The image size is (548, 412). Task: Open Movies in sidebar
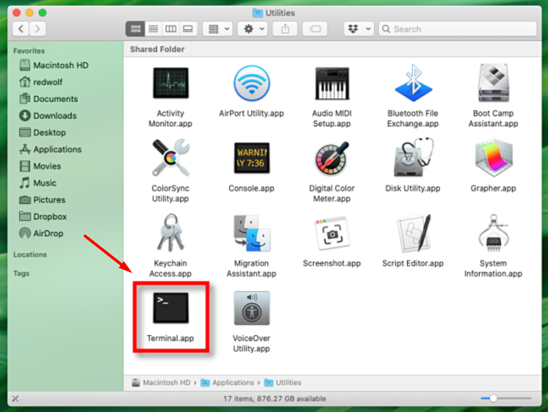point(40,166)
